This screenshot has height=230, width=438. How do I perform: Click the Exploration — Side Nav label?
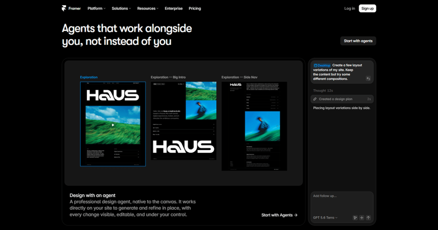pos(240,77)
